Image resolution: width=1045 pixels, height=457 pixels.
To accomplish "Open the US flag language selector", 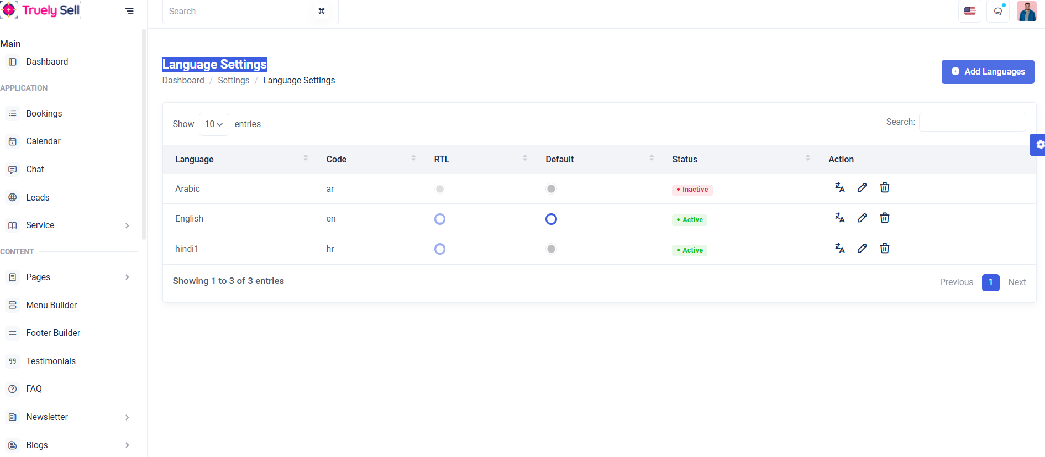I will [x=969, y=11].
